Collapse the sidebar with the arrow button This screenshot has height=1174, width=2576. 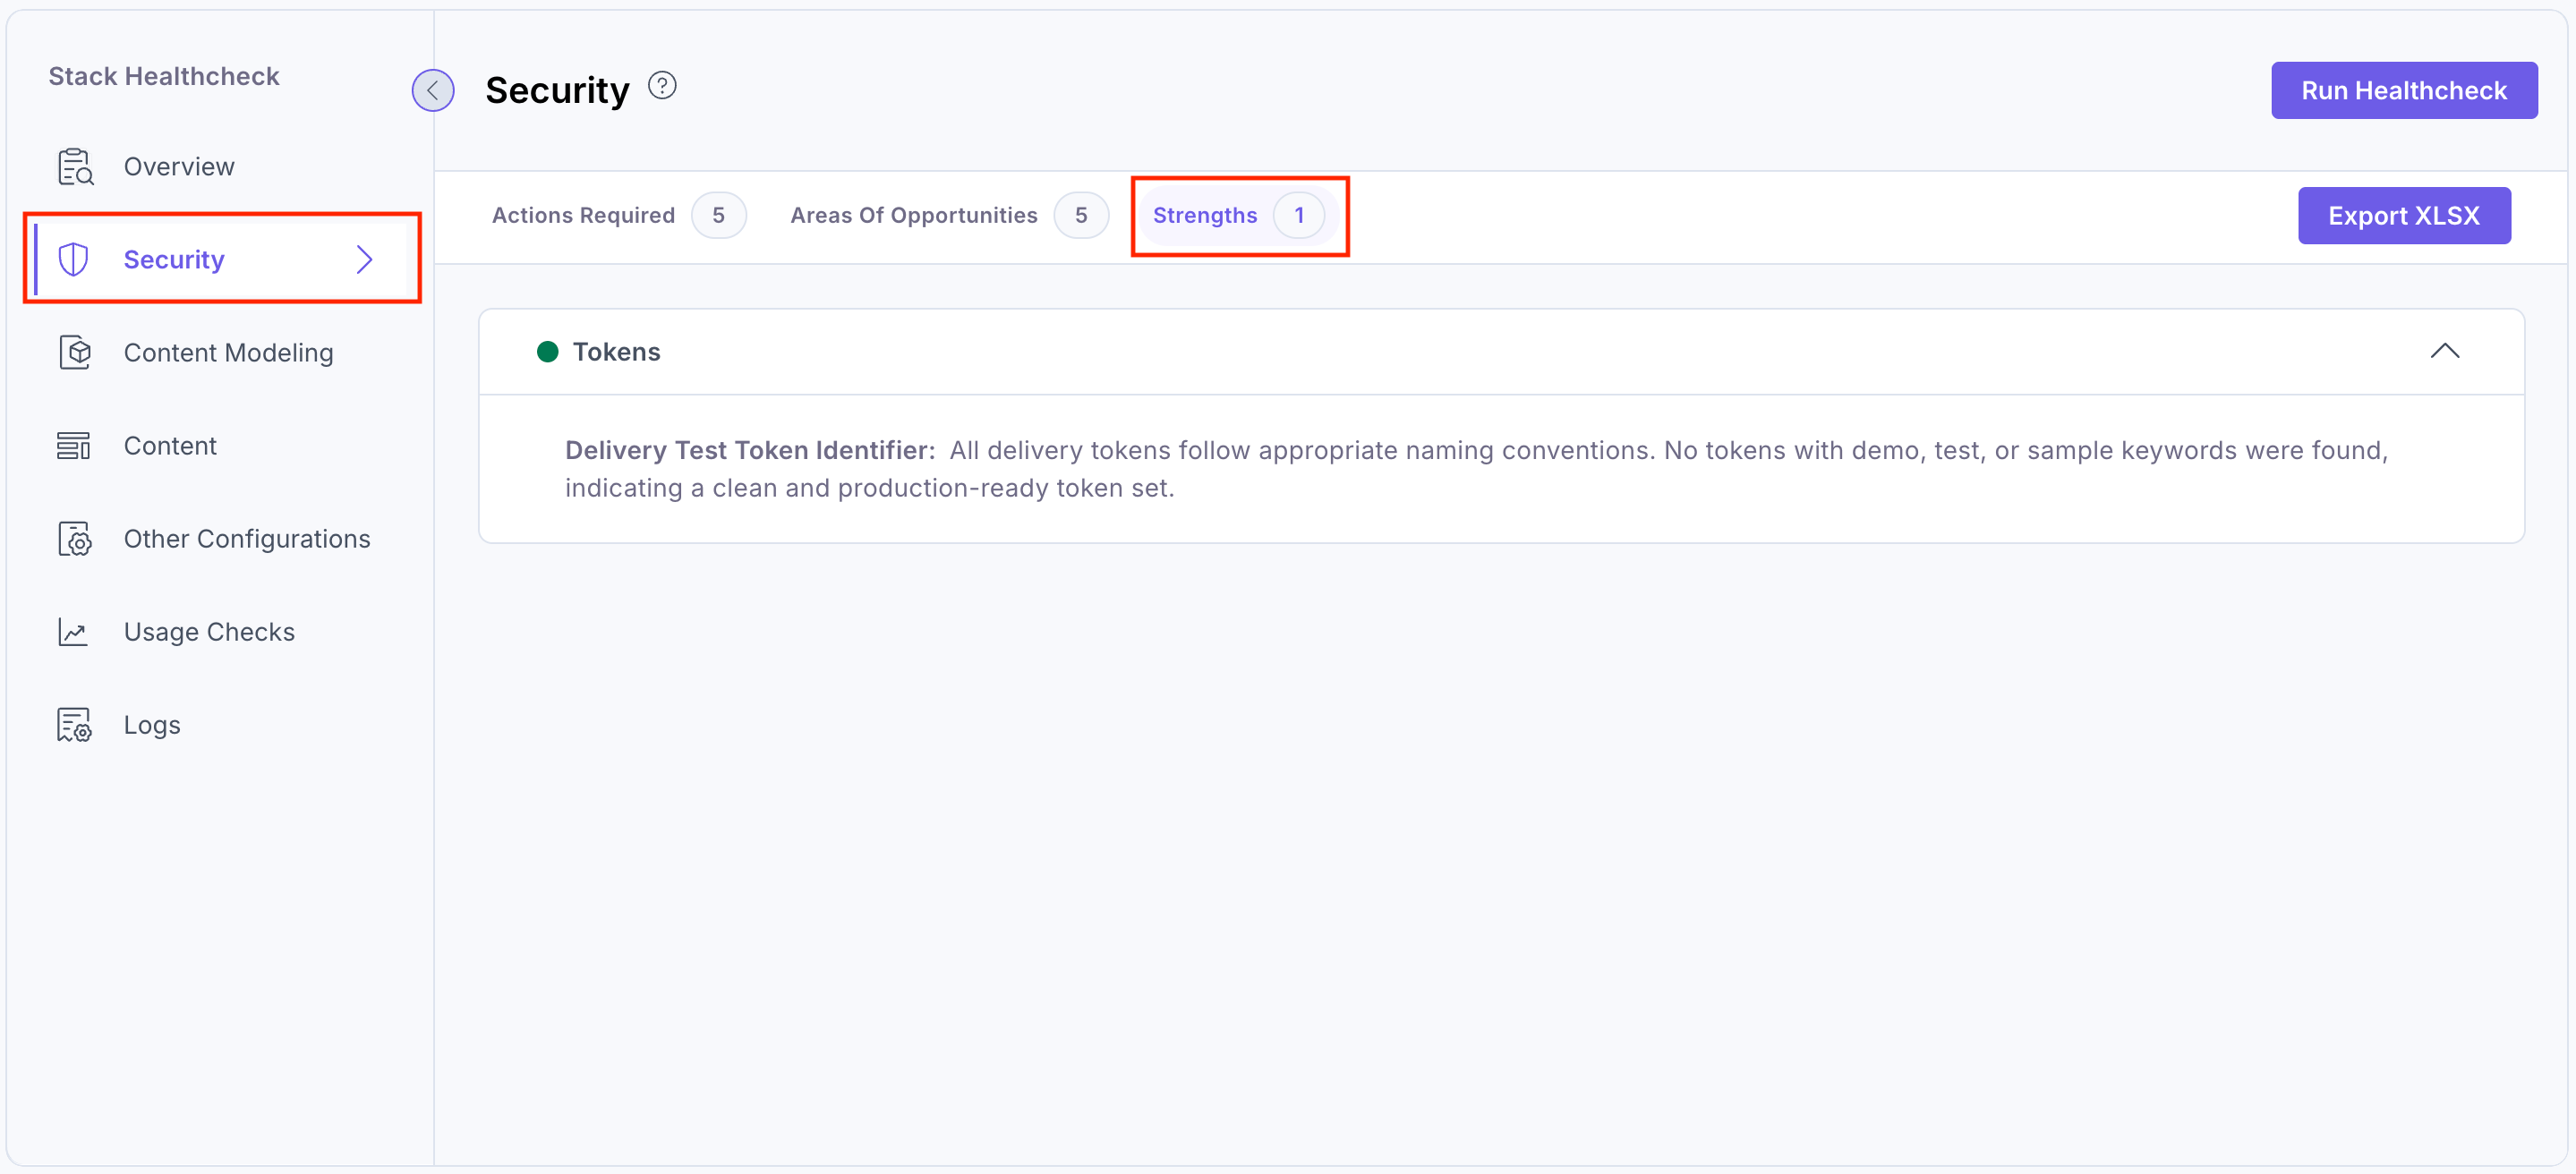click(x=433, y=90)
